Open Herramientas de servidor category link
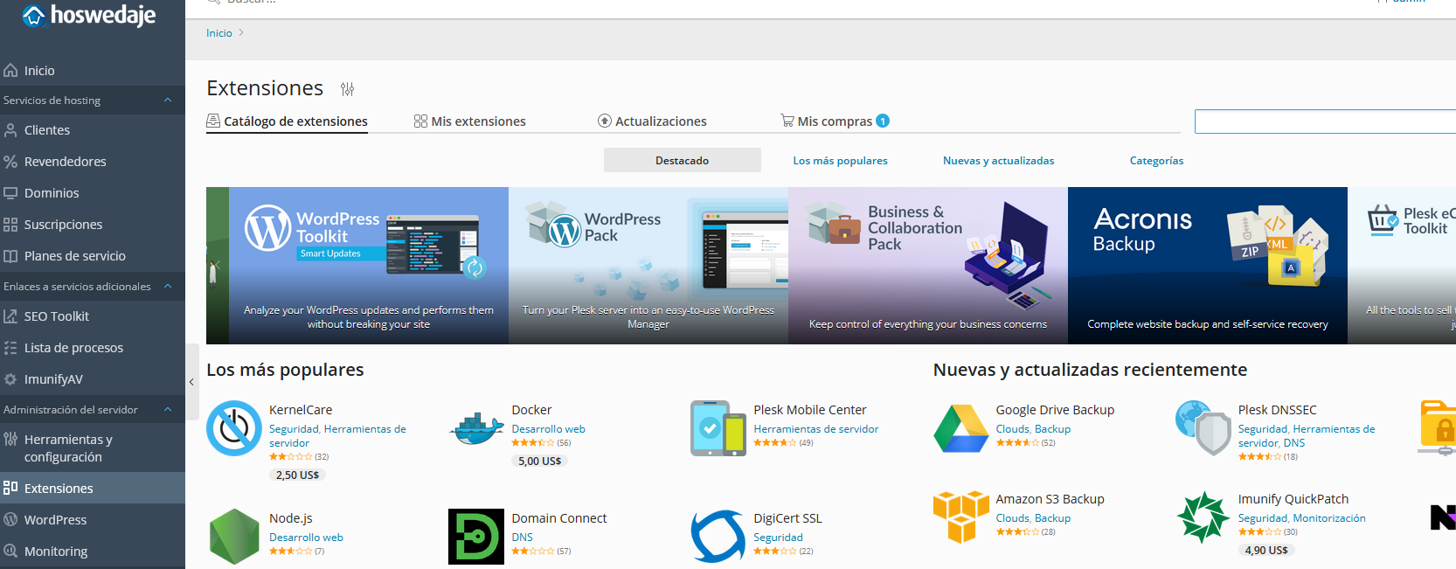 pos(816,429)
